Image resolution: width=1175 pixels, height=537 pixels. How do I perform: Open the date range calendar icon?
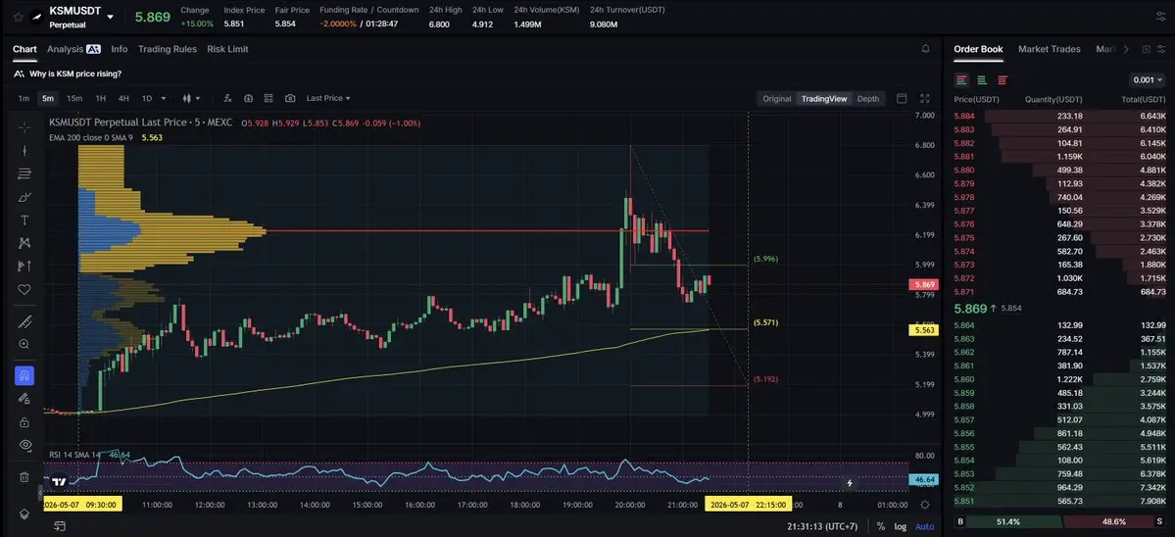pyautogui.click(x=60, y=526)
